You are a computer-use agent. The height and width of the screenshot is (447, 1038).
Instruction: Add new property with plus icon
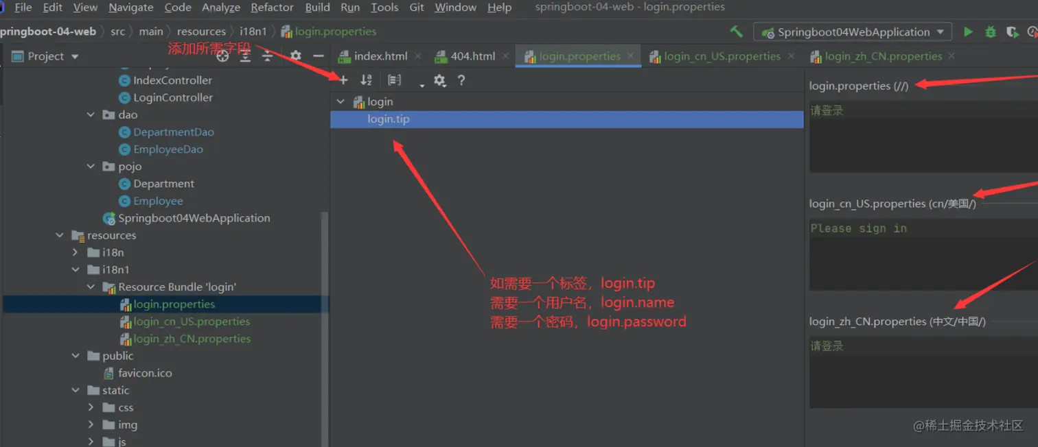pyautogui.click(x=343, y=80)
